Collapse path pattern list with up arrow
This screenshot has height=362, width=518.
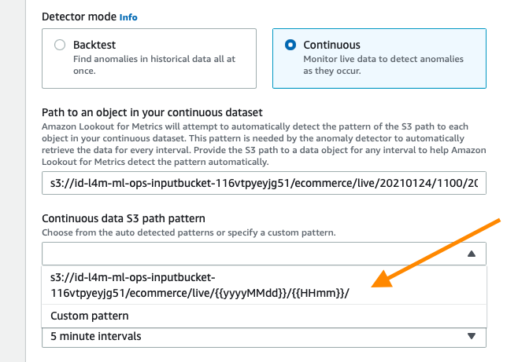coord(472,254)
